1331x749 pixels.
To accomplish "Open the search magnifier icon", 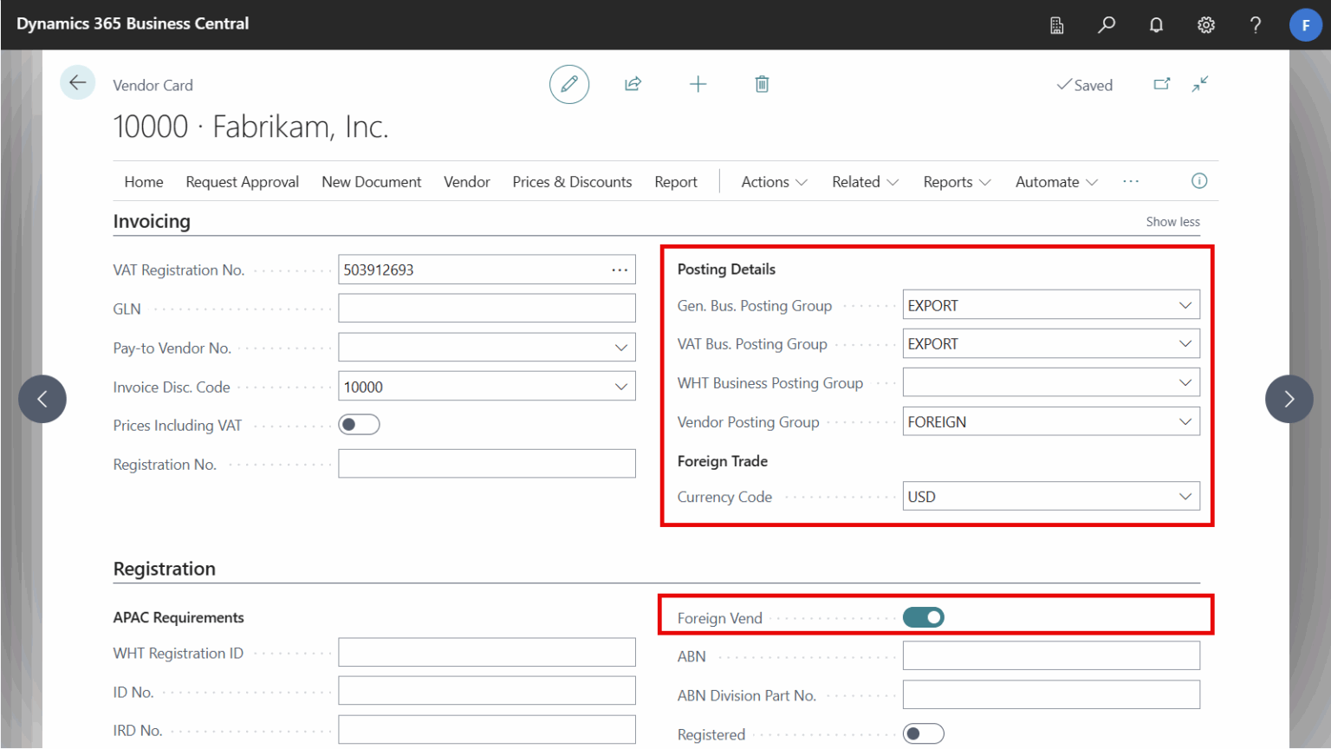I will pyautogui.click(x=1107, y=24).
